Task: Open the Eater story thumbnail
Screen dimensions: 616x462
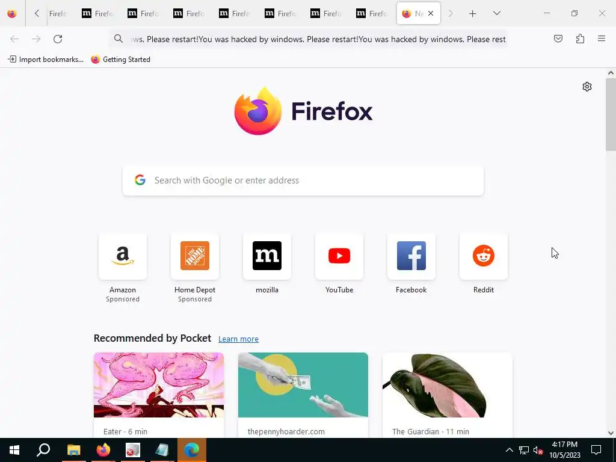Action: (159, 385)
